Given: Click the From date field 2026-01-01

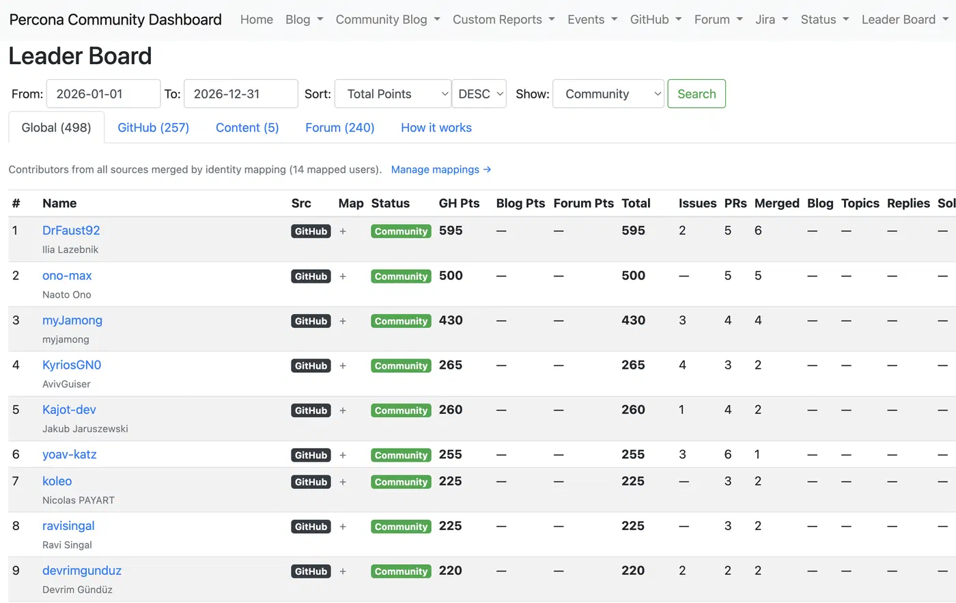Looking at the screenshot, I should click(x=103, y=94).
